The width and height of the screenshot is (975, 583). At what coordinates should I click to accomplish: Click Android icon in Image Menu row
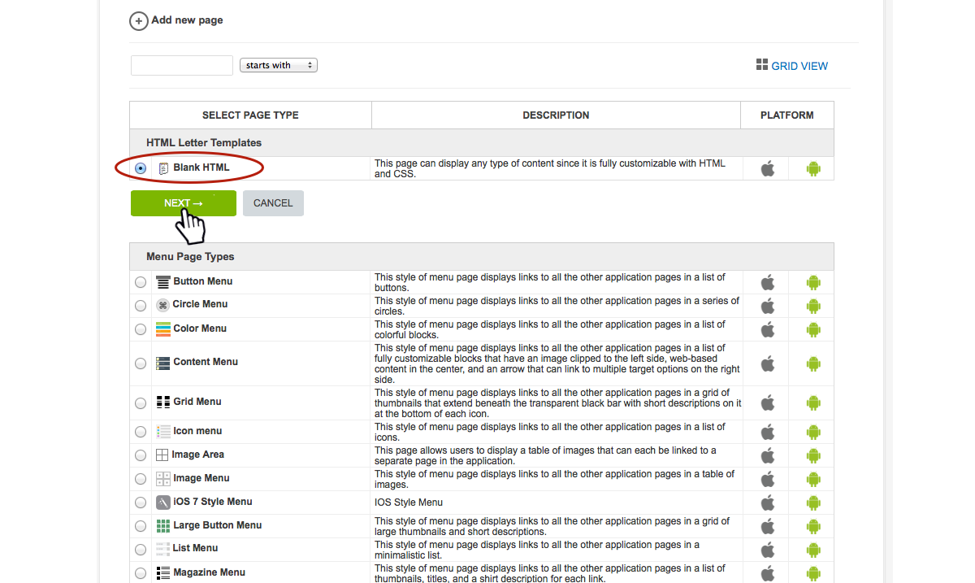813,479
